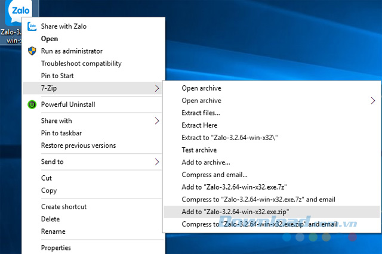The width and height of the screenshot is (382, 254).
Task: Expand the Share with submenu arrow
Action: click(157, 121)
